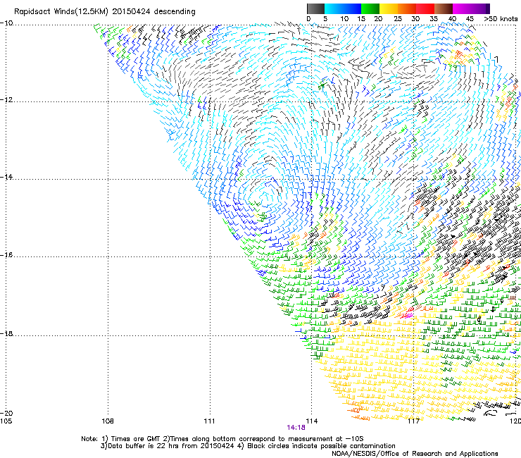Click the legend label '25'

coord(398,19)
